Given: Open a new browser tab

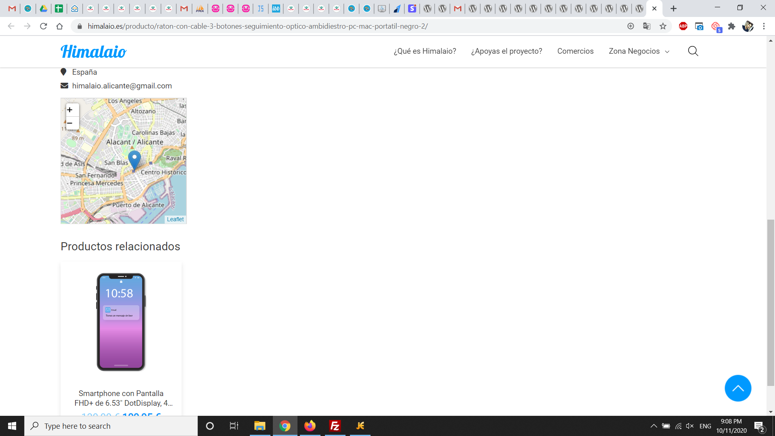Looking at the screenshot, I should 673,8.
